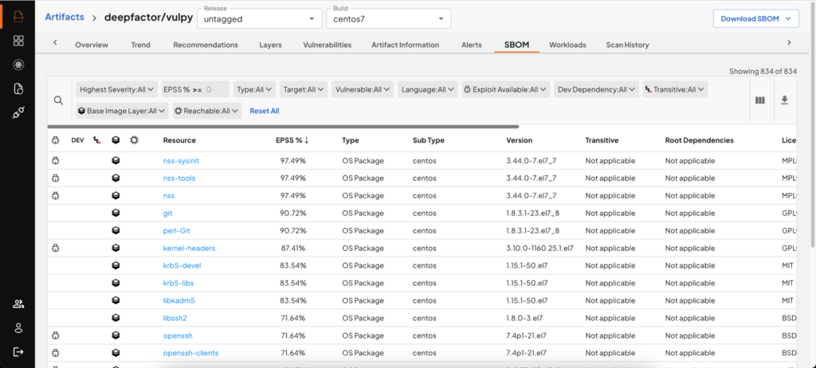Image resolution: width=816 pixels, height=368 pixels.
Task: Click the logout sidebar icon
Action: pos(18,352)
